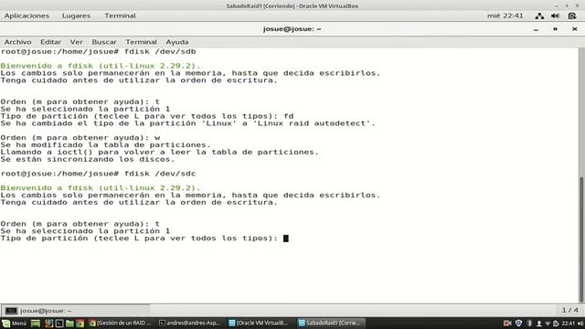
Task: Click the terminal cursor at partition type prompt
Action: (286, 239)
